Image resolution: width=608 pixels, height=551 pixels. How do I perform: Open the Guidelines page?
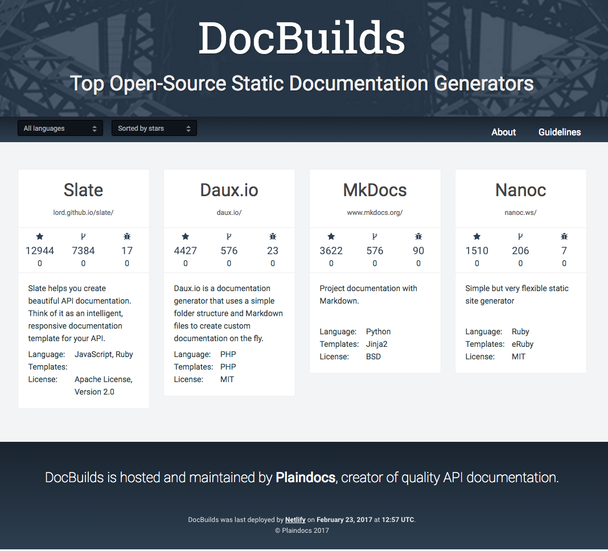click(x=560, y=132)
